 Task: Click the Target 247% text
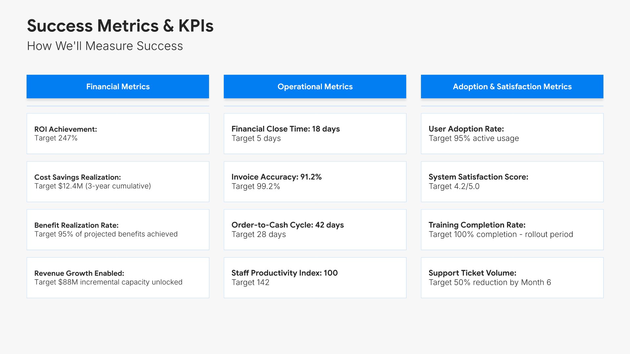point(56,138)
